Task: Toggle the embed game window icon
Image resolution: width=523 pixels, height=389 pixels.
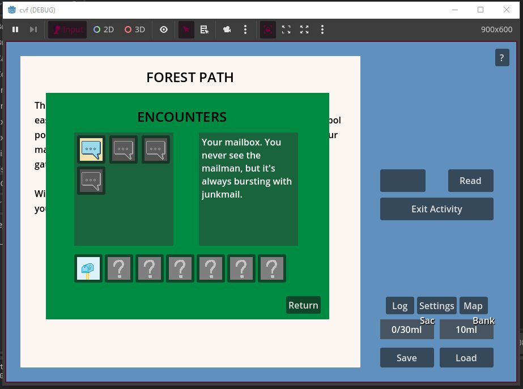Action: coord(268,29)
